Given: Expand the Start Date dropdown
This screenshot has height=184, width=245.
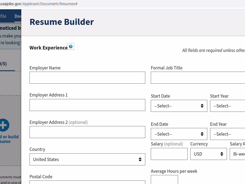Looking at the screenshot, I should point(179,106).
